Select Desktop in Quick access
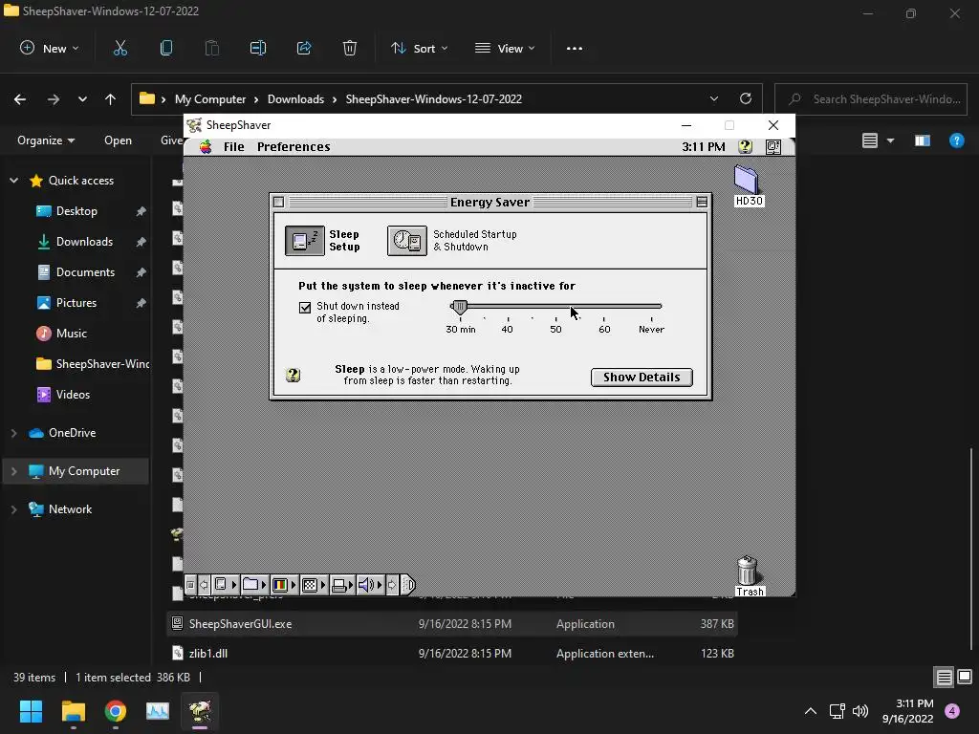This screenshot has width=979, height=734. (x=76, y=211)
